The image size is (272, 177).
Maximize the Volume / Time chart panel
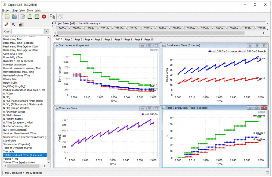pyautogui.click(x=150, y=108)
